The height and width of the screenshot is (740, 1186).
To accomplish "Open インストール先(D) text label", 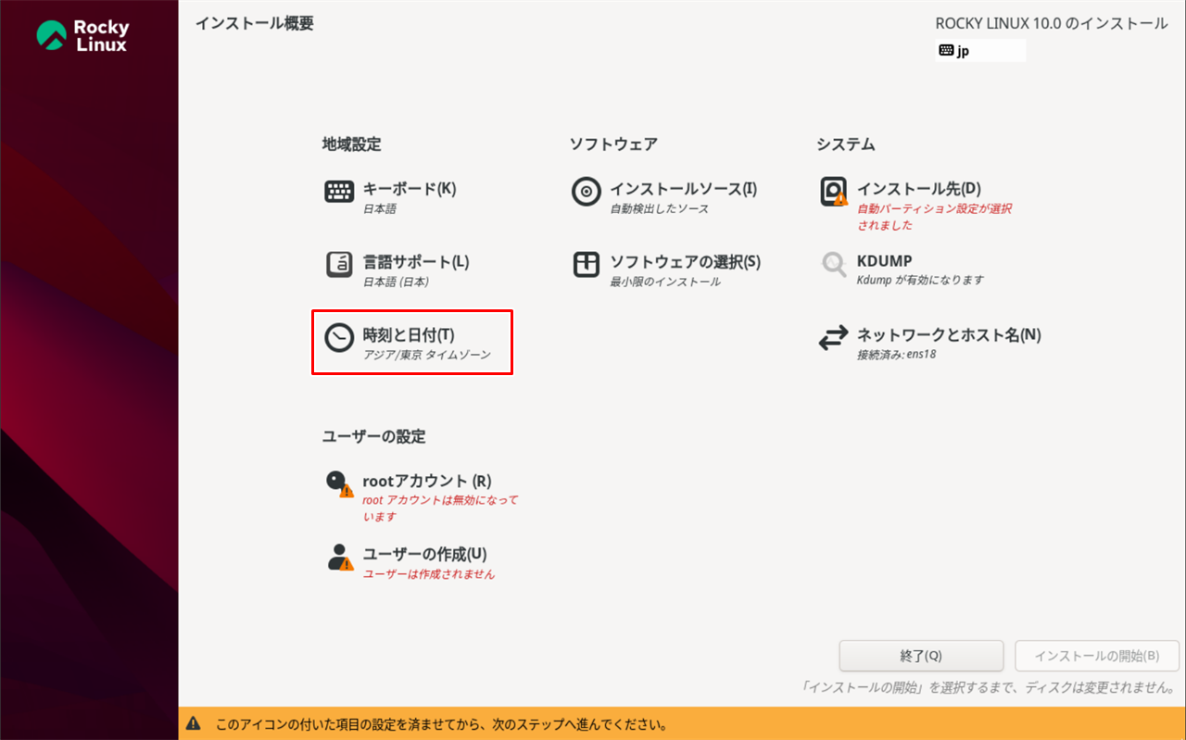I will pos(918,189).
